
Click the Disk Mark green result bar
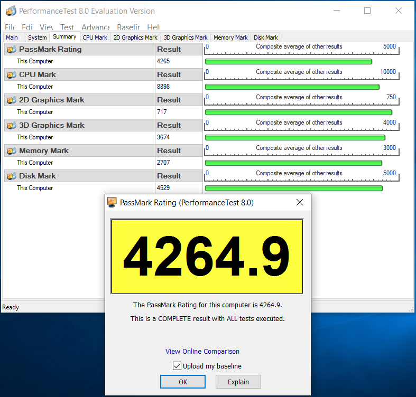pyautogui.click(x=294, y=188)
